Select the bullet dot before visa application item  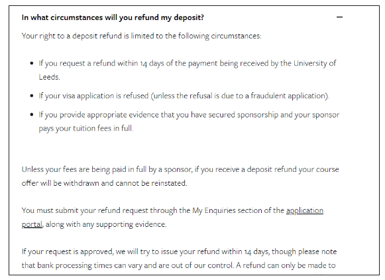(x=32, y=96)
